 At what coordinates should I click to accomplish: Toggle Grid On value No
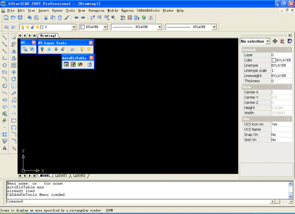pyautogui.click(x=281, y=140)
